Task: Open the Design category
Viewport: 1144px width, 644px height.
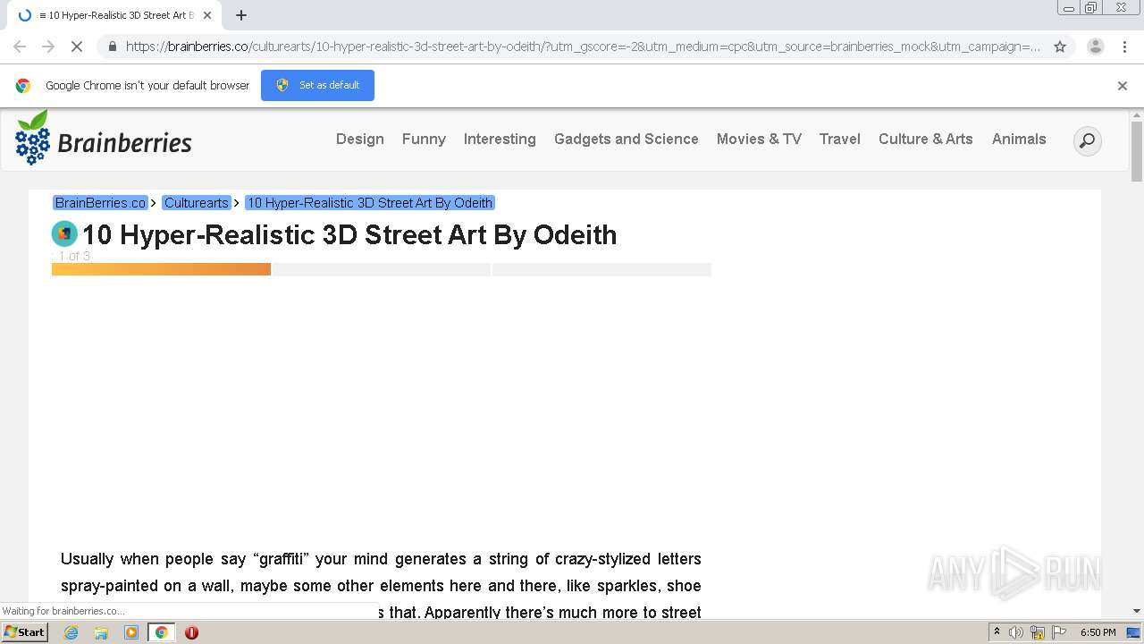Action: [x=360, y=139]
